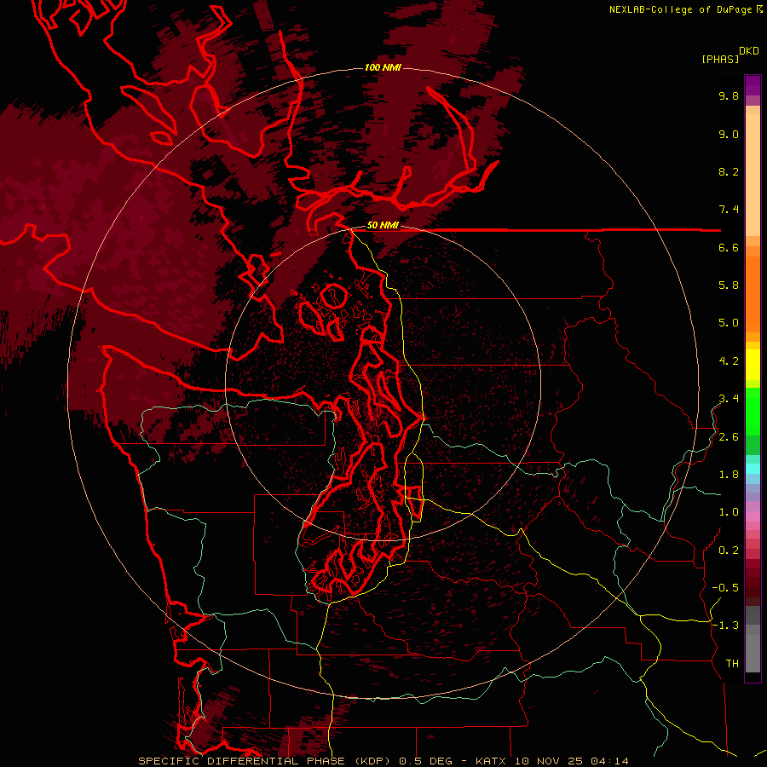Select the 1.0 legend value
The width and height of the screenshot is (767, 767).
tap(729, 512)
